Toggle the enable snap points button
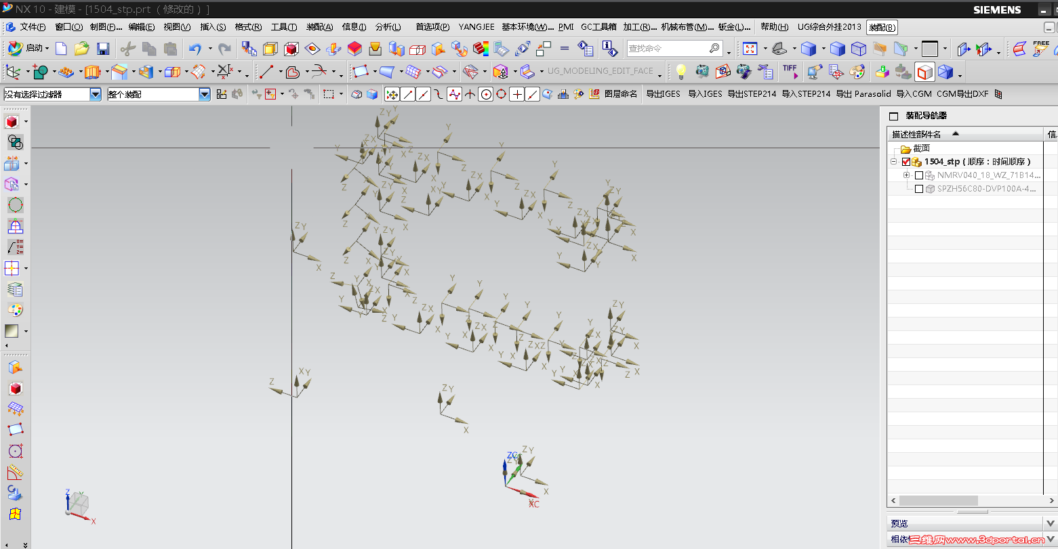Screen dimensions: 1058x549 tap(392, 94)
